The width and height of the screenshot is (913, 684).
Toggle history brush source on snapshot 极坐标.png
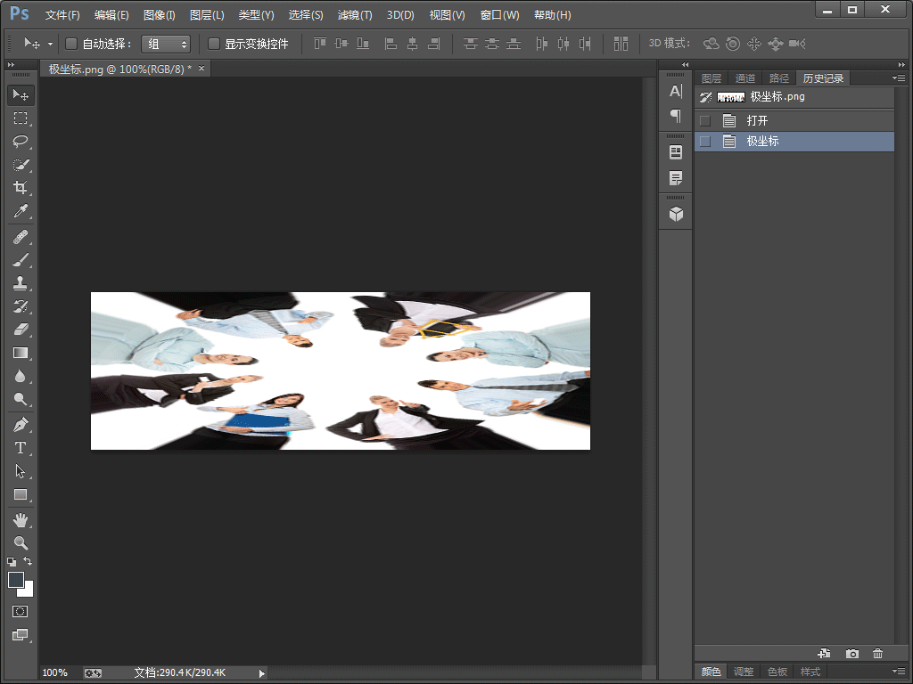click(x=705, y=97)
